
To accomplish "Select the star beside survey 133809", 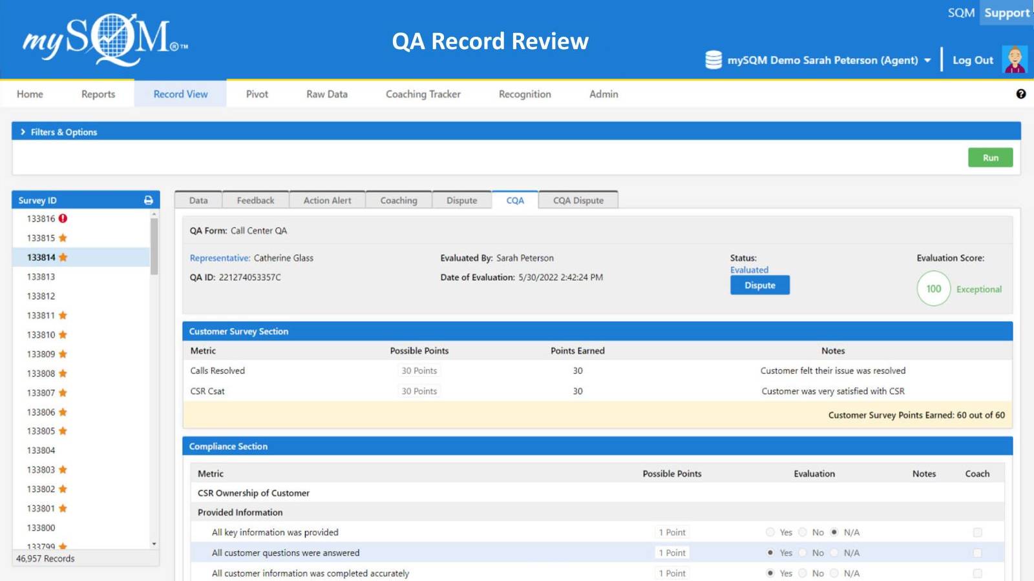I will coord(63,354).
